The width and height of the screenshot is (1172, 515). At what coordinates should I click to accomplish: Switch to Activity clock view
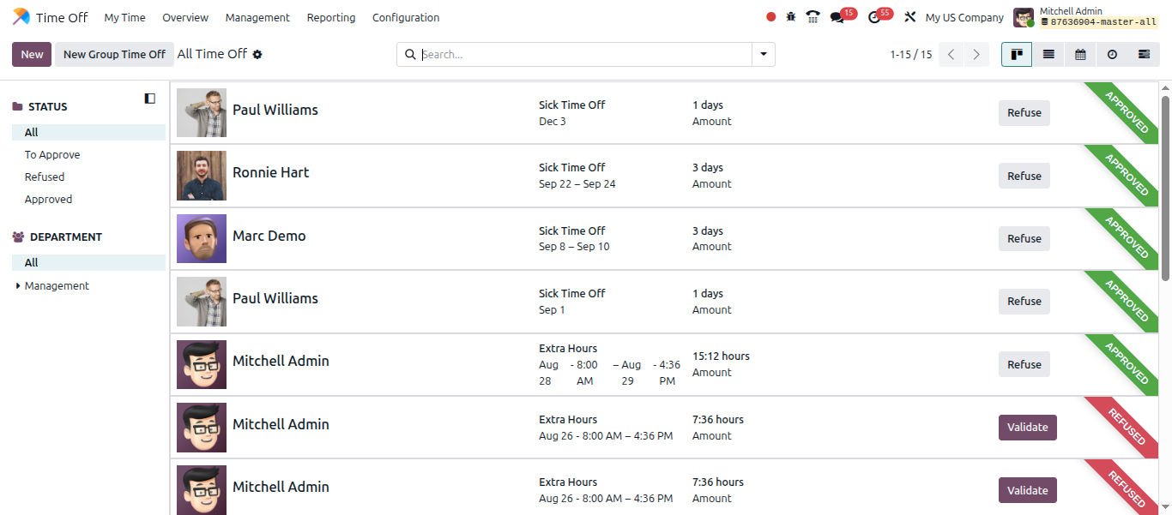pos(1112,54)
